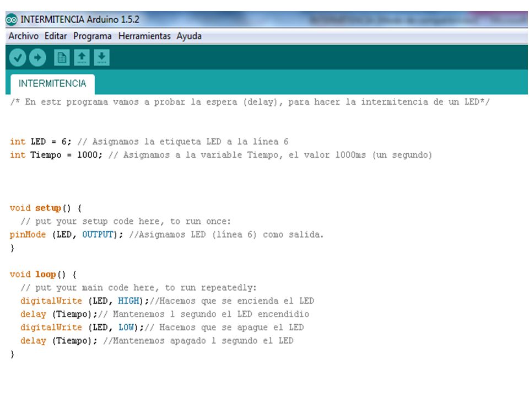
Task: Click the comment 'put your setup code here'
Action: [x=126, y=222]
